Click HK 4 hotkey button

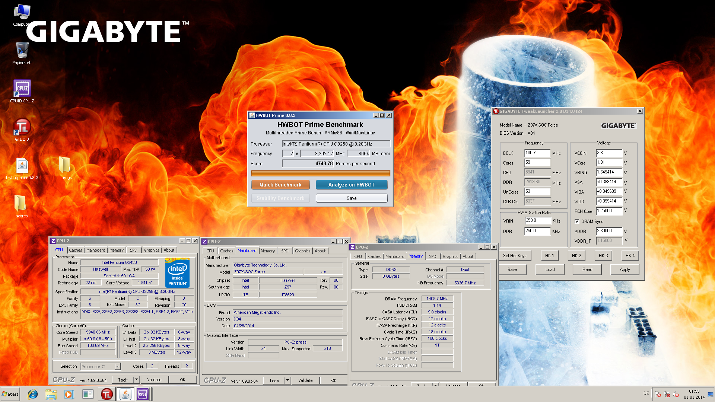pos(630,256)
